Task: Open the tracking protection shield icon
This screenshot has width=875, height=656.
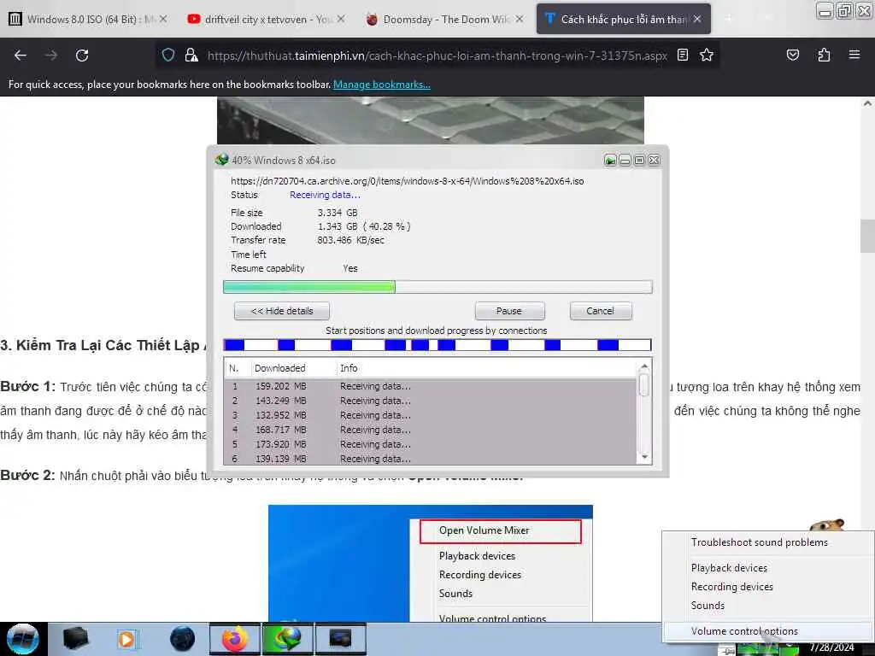Action: click(x=168, y=56)
